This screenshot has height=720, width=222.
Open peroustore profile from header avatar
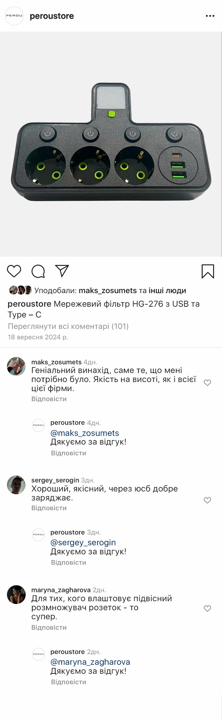pos(14,16)
